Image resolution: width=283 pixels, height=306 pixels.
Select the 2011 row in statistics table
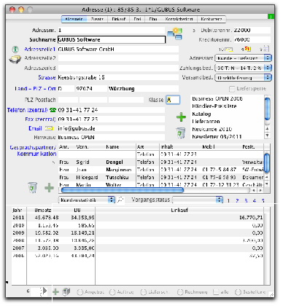coord(138,218)
